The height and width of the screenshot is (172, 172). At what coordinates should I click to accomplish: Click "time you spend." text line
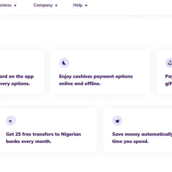[130, 142]
